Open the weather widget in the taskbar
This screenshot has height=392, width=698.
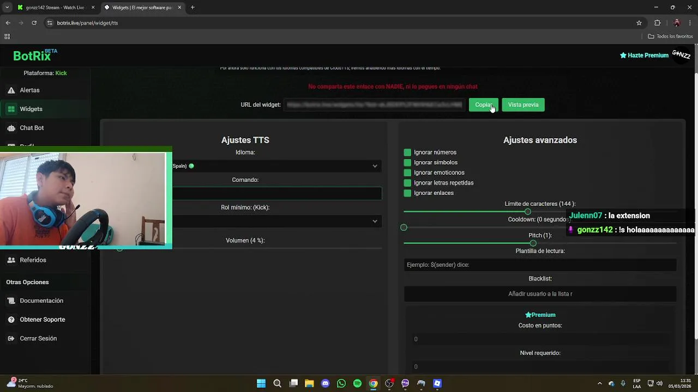[x=30, y=383]
